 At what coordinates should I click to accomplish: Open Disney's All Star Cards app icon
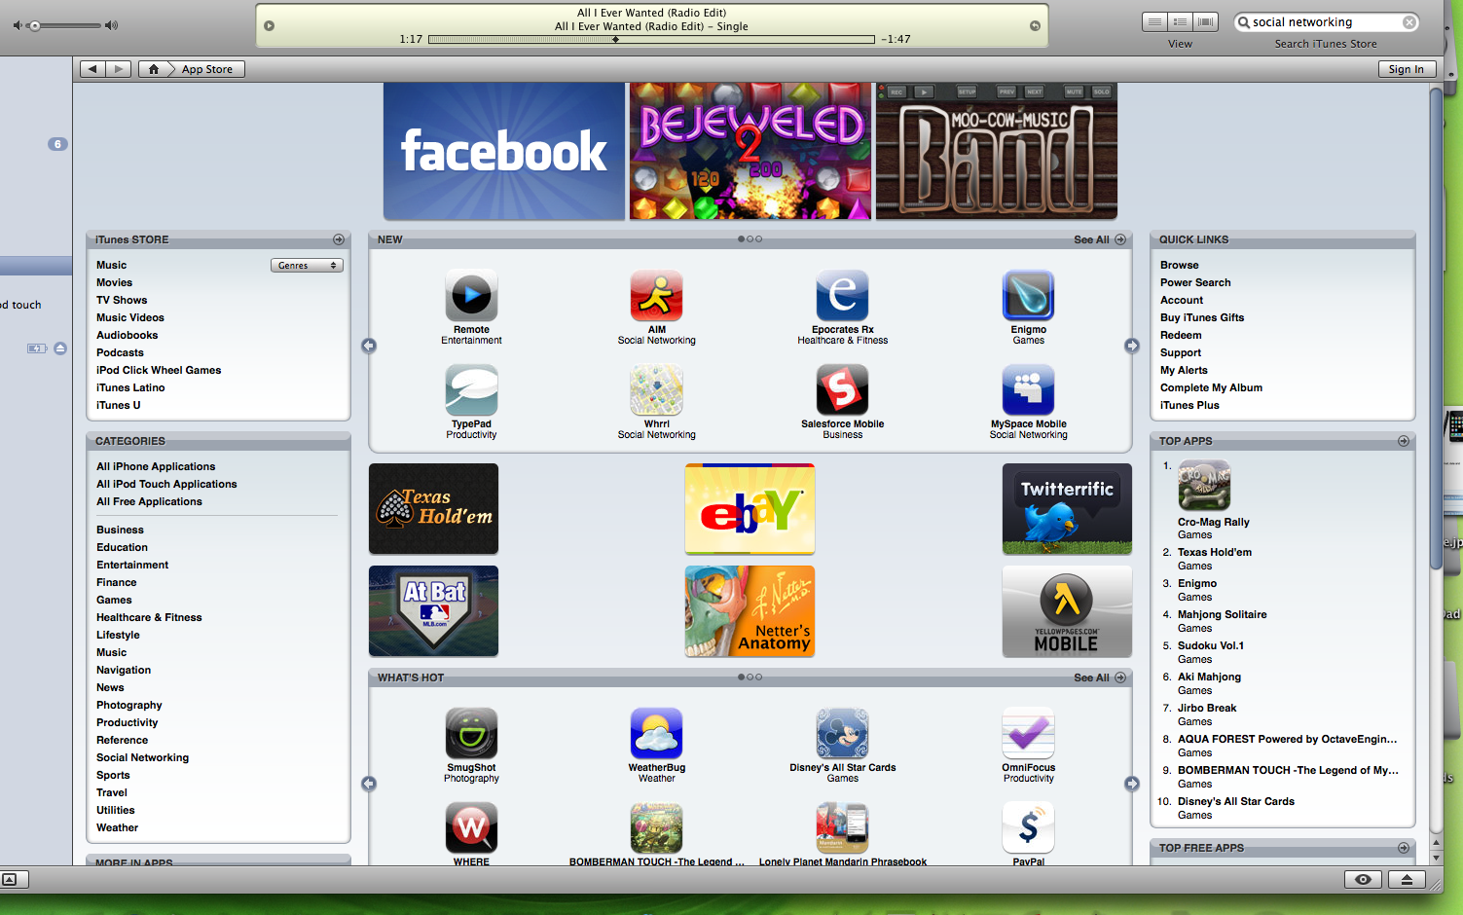[x=842, y=734]
